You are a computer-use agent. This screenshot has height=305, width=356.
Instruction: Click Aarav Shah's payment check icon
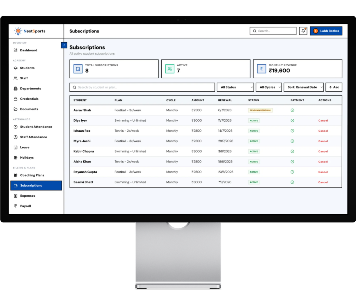click(x=293, y=110)
